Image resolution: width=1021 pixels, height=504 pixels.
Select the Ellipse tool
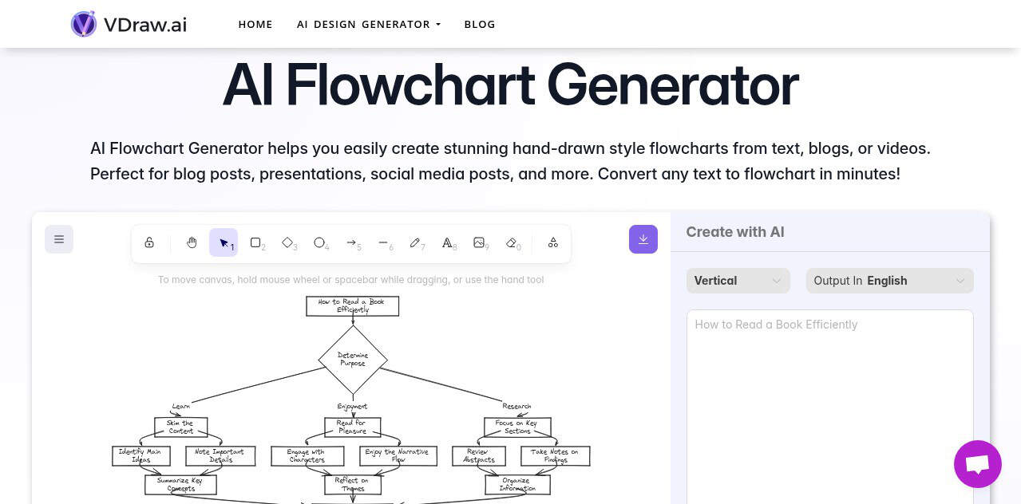(319, 242)
